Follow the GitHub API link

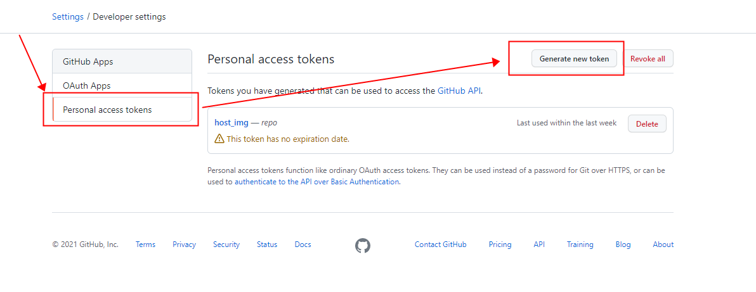click(x=459, y=91)
